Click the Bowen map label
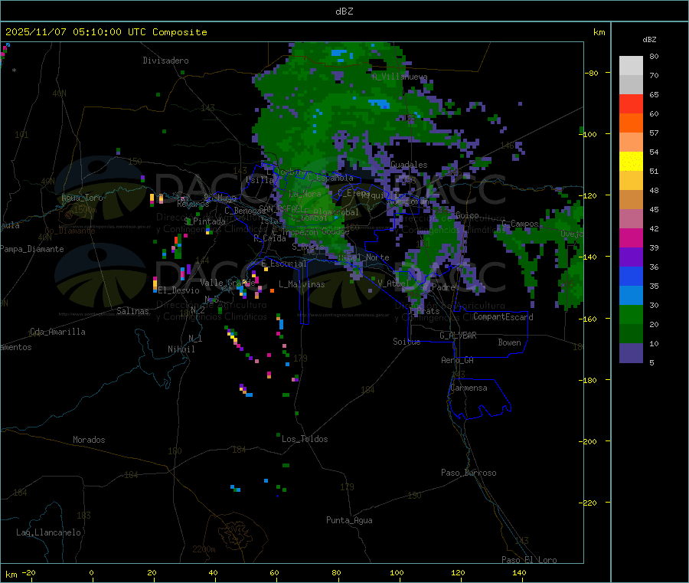 coord(509,342)
